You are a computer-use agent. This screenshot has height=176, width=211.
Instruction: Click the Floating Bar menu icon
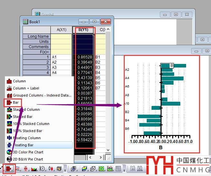[x=9, y=145]
